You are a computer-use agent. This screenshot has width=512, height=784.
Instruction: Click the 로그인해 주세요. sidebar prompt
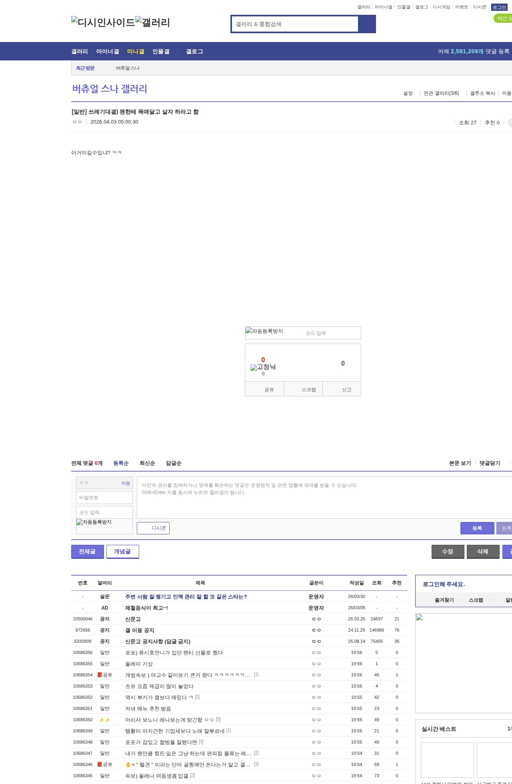[x=444, y=584]
